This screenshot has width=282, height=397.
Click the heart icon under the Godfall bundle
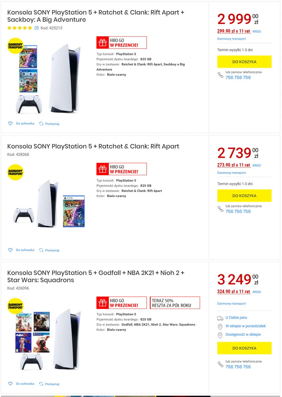pos(11,384)
